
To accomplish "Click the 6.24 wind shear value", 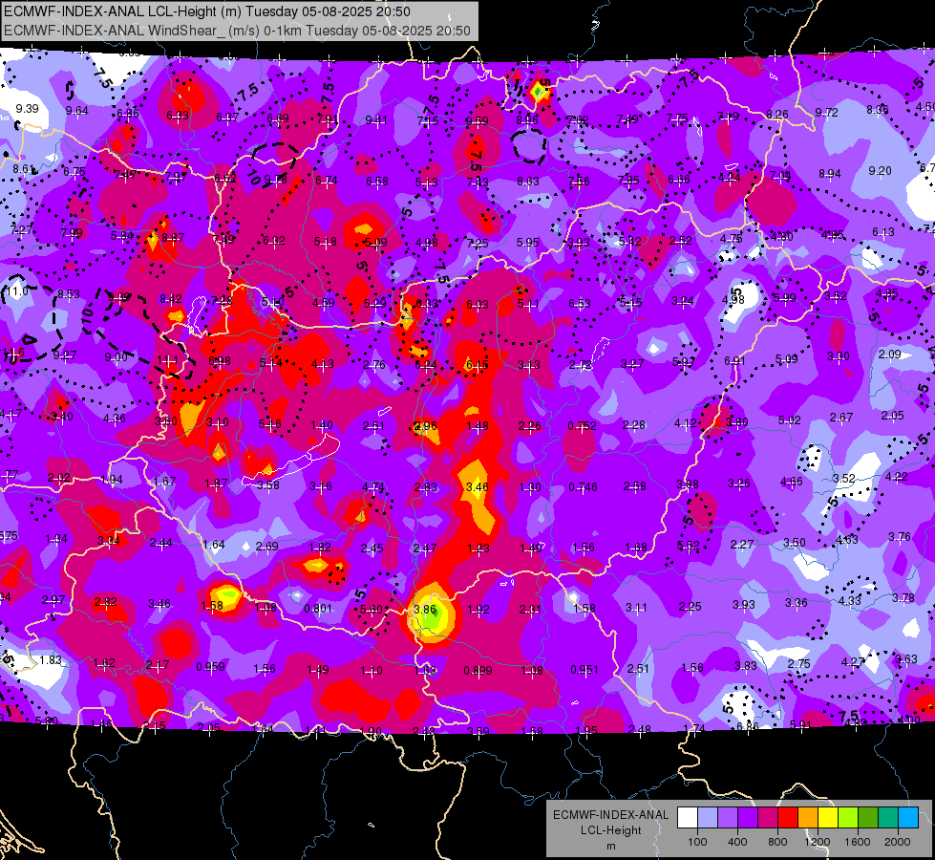I will click(x=425, y=365).
